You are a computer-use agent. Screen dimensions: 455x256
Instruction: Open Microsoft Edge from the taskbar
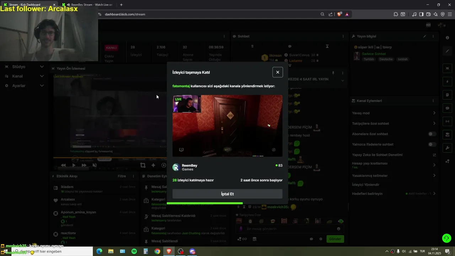tap(99, 251)
